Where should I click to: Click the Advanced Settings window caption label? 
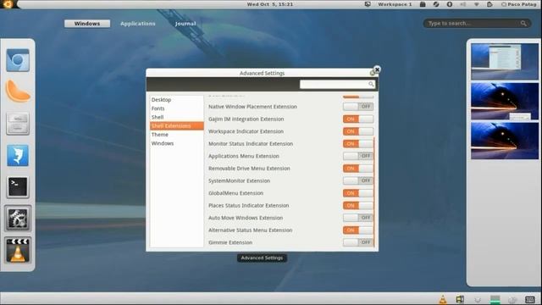tap(262, 258)
